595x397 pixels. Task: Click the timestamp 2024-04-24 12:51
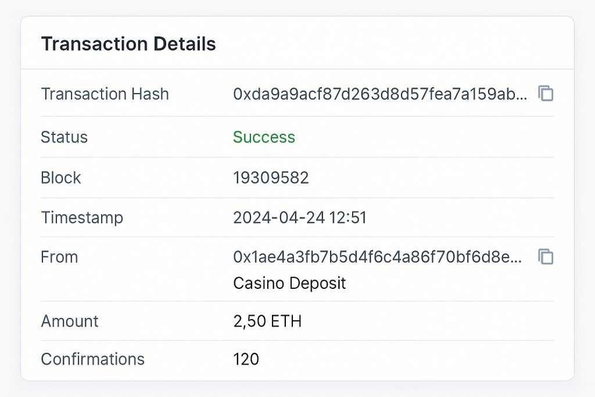pos(300,217)
